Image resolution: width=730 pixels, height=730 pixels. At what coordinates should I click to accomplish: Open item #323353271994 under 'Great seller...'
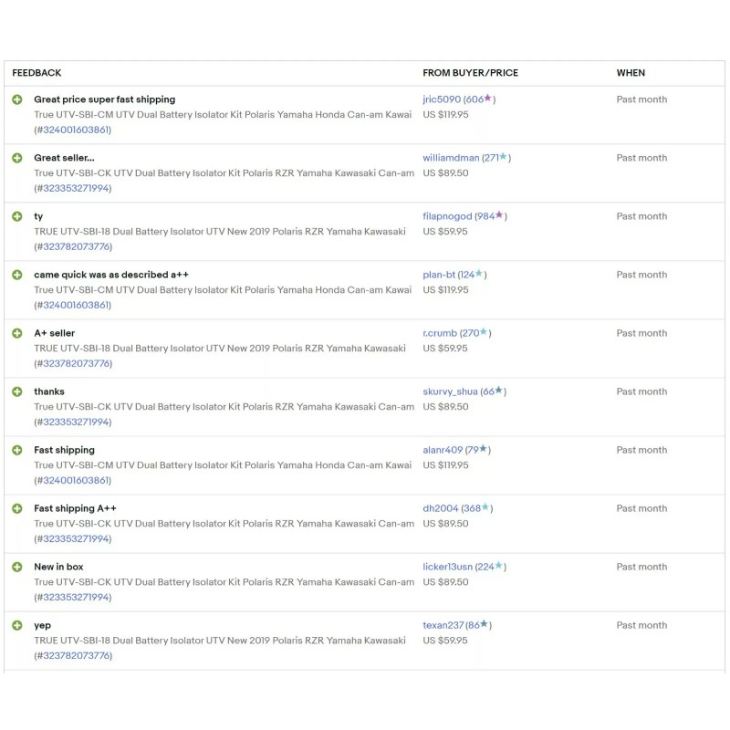[x=77, y=189]
